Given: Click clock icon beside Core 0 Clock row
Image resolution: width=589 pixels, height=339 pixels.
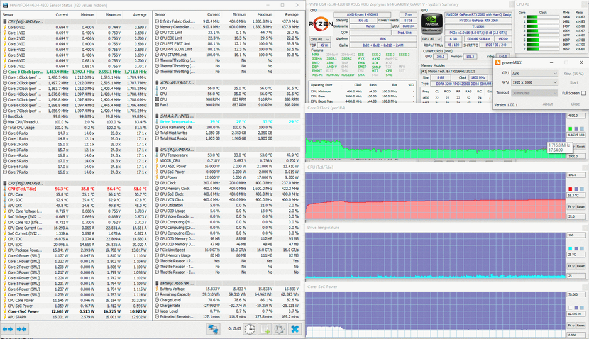Looking at the screenshot, I should [5, 72].
